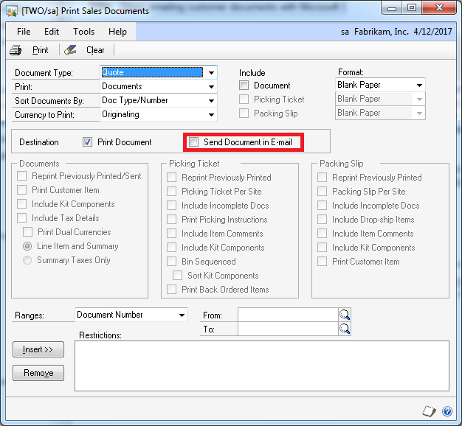
Task: Check Picking Ticket Include Item Comments
Action: click(x=172, y=234)
